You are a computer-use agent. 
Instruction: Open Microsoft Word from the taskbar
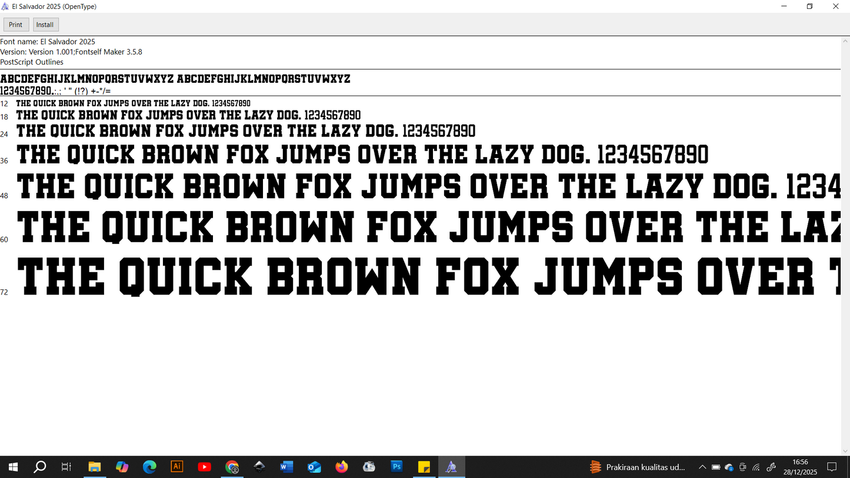click(286, 467)
